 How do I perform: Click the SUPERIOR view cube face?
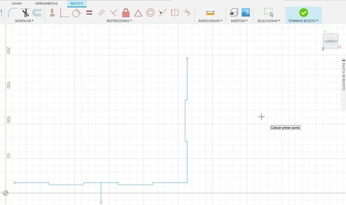[x=331, y=41]
